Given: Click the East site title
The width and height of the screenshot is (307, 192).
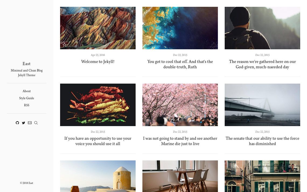Looking at the screenshot, I should [26, 64].
